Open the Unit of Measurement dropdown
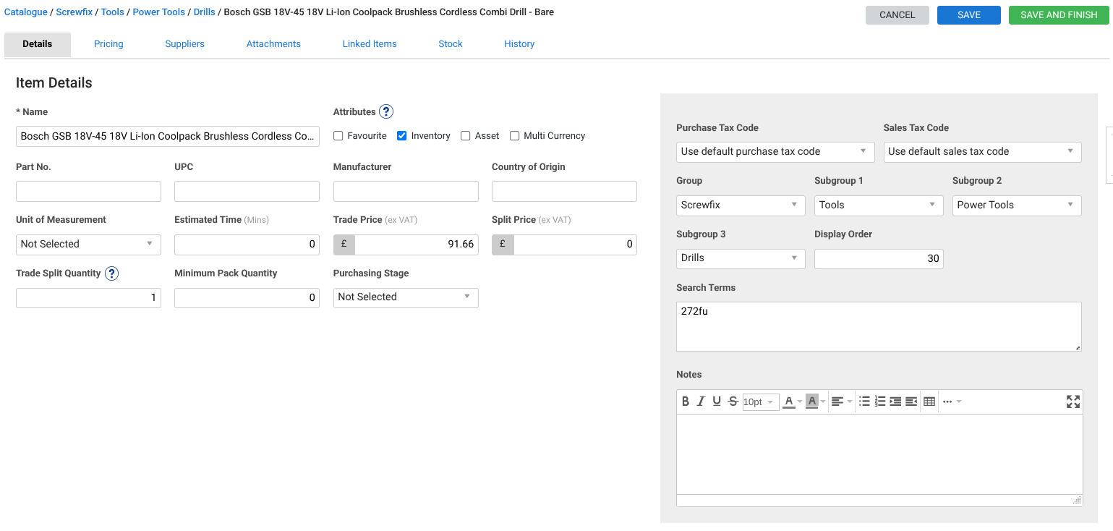The height and width of the screenshot is (531, 1113). click(x=88, y=245)
